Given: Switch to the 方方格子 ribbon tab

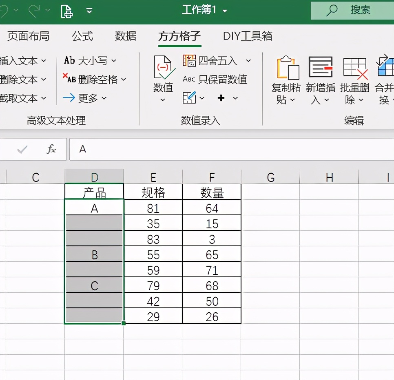Looking at the screenshot, I should click(x=179, y=36).
